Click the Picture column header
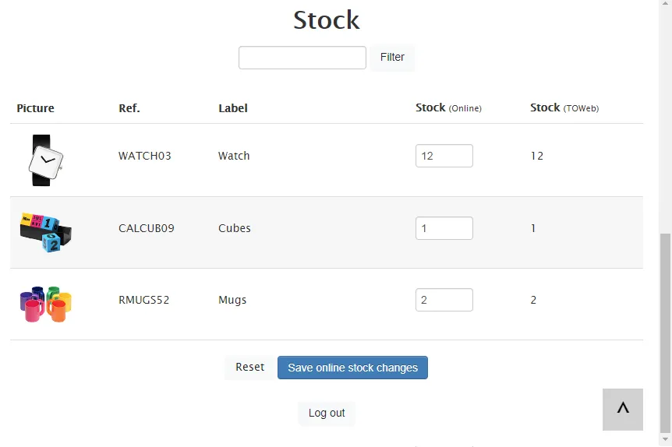The image size is (672, 447). [36, 108]
